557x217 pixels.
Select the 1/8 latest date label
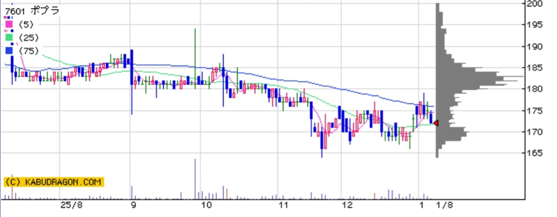coord(443,205)
